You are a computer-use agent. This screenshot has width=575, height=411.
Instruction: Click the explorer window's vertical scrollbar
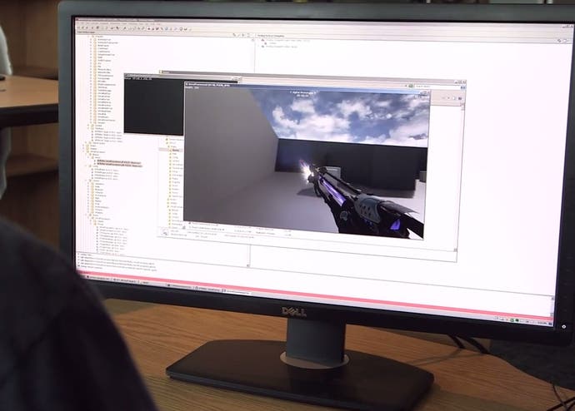pyautogui.click(x=461, y=176)
